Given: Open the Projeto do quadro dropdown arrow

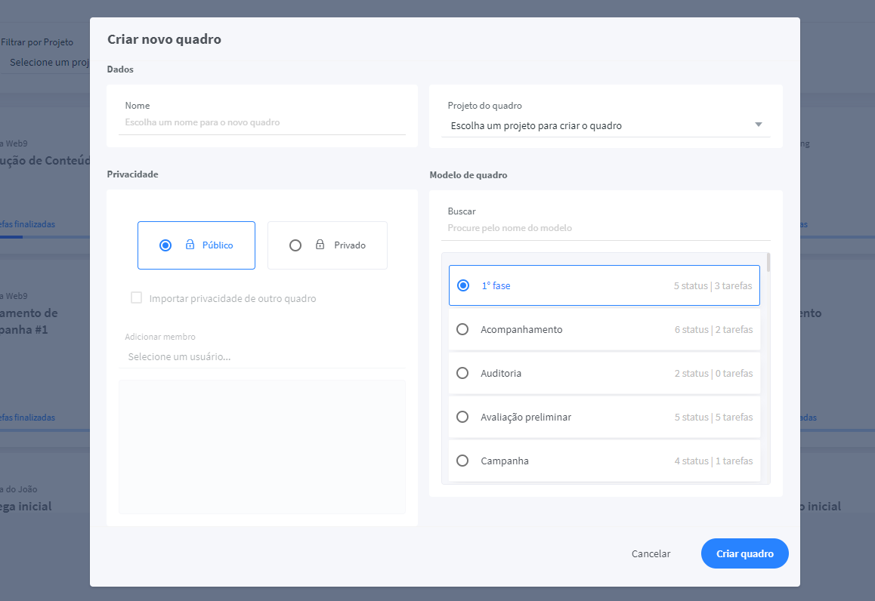Looking at the screenshot, I should tap(759, 125).
